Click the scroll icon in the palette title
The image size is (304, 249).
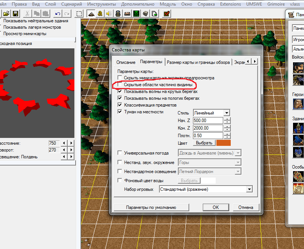tap(291, 15)
